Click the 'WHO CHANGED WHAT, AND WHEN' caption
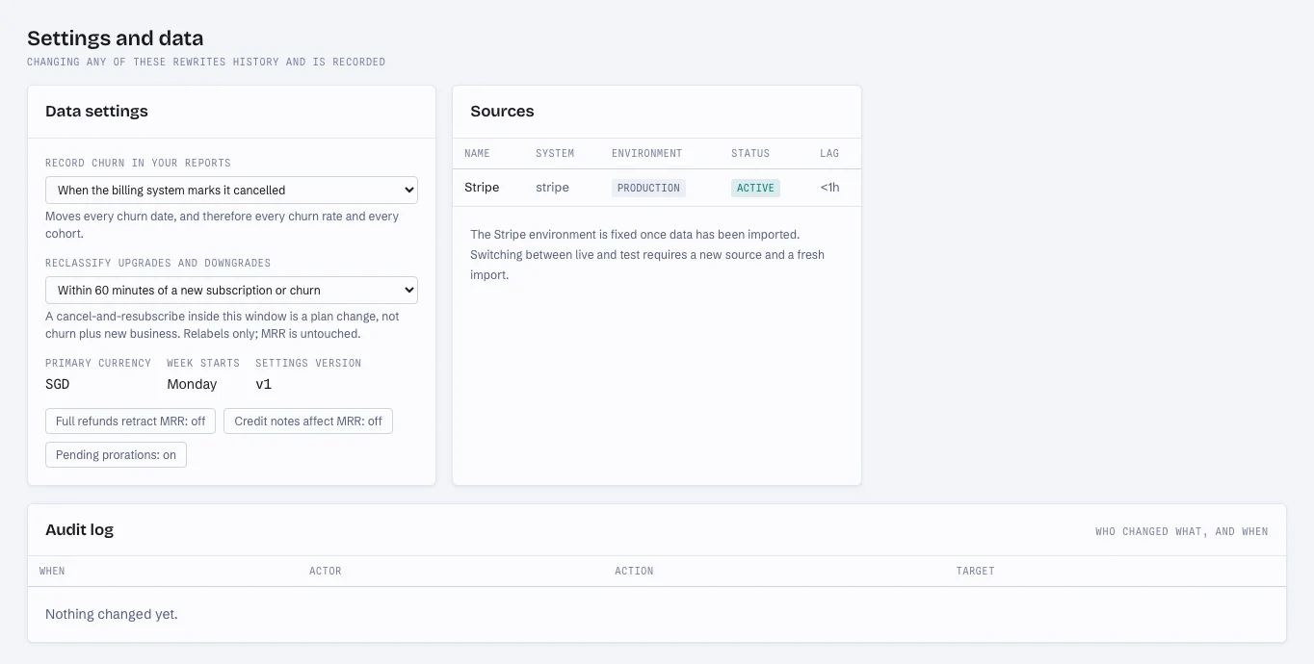 coord(1182,531)
